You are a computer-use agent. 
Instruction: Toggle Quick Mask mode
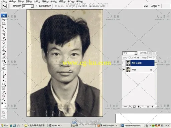(4, 112)
